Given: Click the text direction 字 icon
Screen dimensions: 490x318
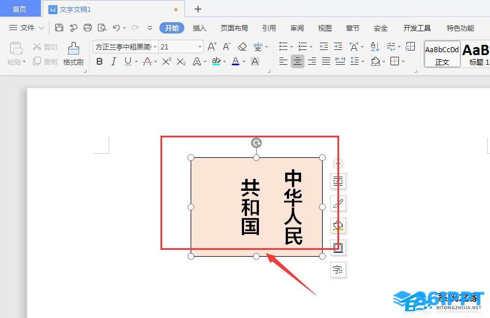Looking at the screenshot, I should [x=338, y=270].
